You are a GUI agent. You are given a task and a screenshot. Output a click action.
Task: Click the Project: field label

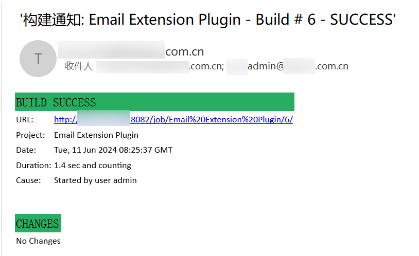(30, 135)
